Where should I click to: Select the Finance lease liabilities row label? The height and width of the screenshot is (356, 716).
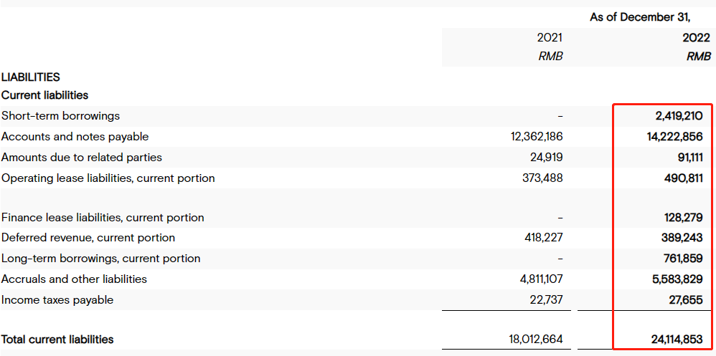(x=103, y=218)
